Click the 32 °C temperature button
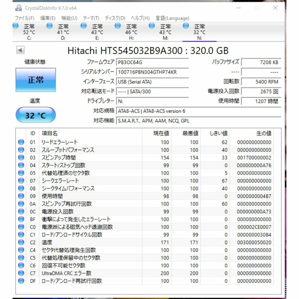 (36, 115)
